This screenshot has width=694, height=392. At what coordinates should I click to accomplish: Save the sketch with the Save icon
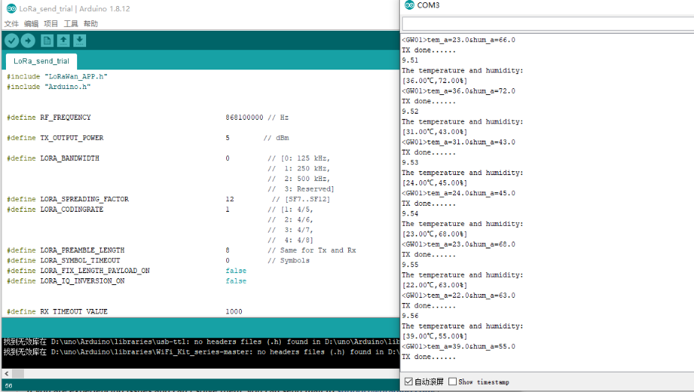point(79,41)
